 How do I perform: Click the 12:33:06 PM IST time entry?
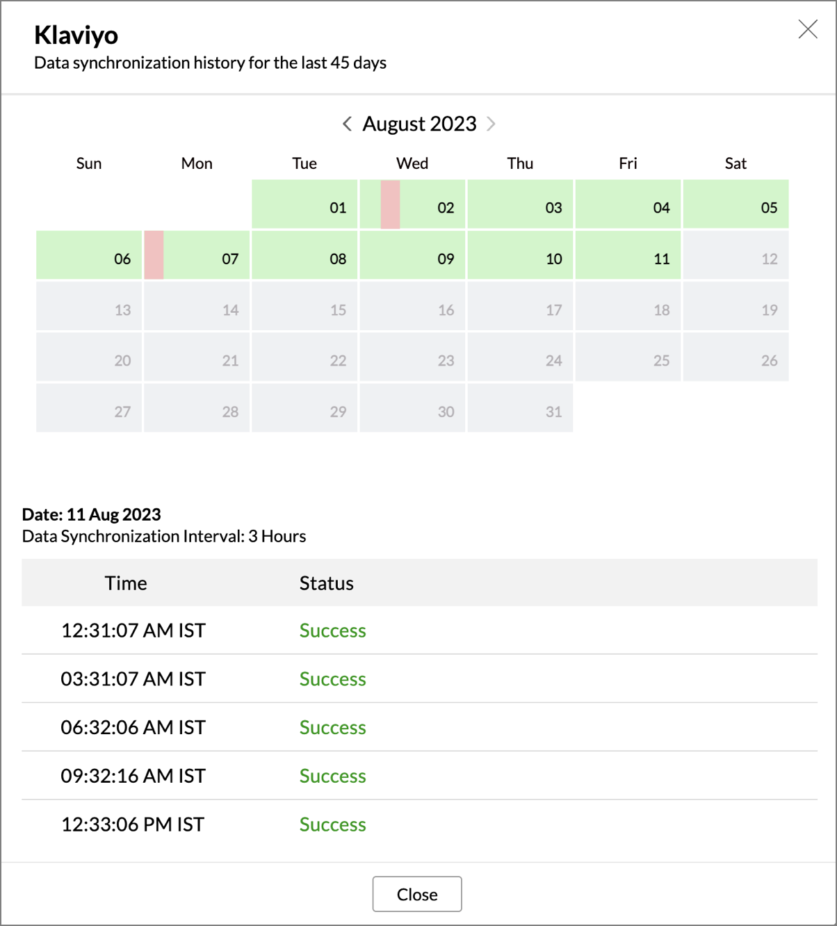pos(133,825)
